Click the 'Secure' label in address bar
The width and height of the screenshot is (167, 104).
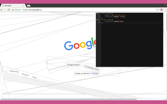click(x=17, y=10)
